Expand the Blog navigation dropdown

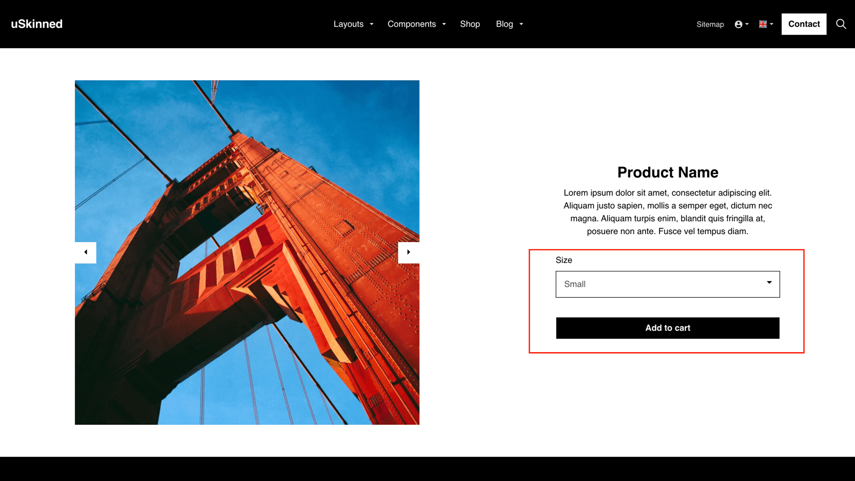click(509, 24)
